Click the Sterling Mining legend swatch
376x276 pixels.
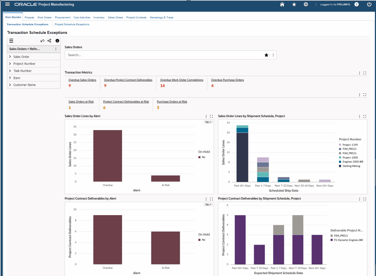(x=340, y=166)
